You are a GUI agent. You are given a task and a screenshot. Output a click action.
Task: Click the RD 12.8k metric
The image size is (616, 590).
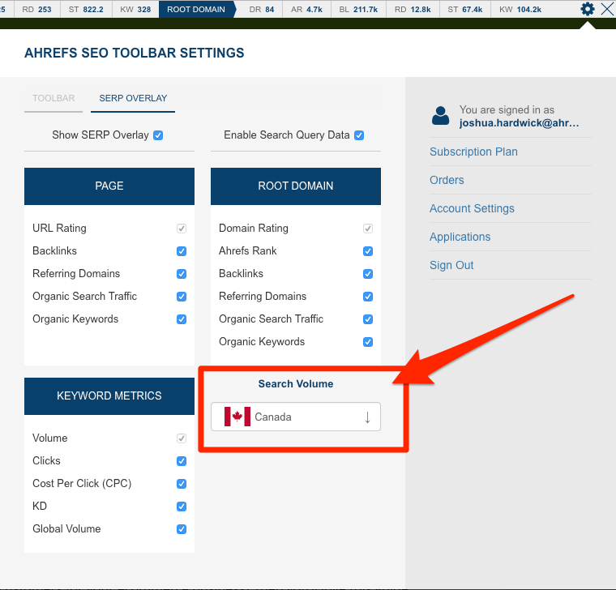pos(413,9)
